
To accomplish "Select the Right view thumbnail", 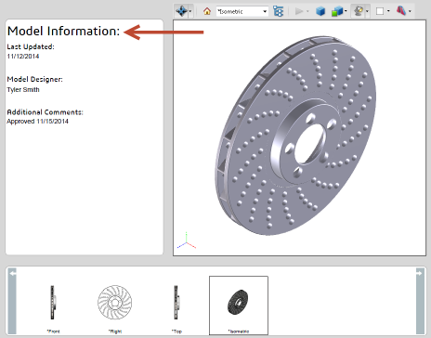I will coord(115,305).
